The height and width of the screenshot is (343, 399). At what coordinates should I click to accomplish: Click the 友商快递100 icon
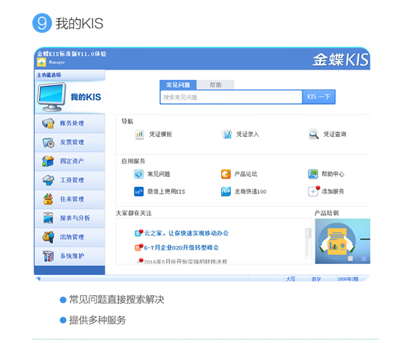coord(226,192)
